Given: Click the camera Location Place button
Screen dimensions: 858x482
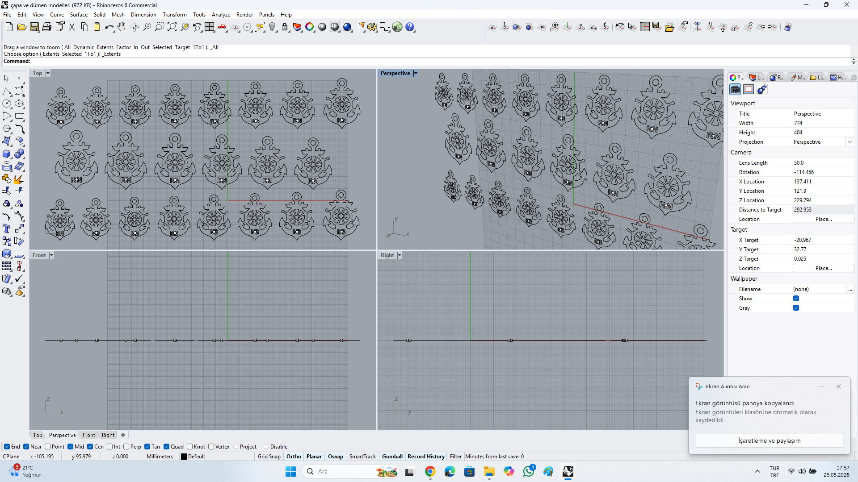Looking at the screenshot, I should click(x=823, y=219).
